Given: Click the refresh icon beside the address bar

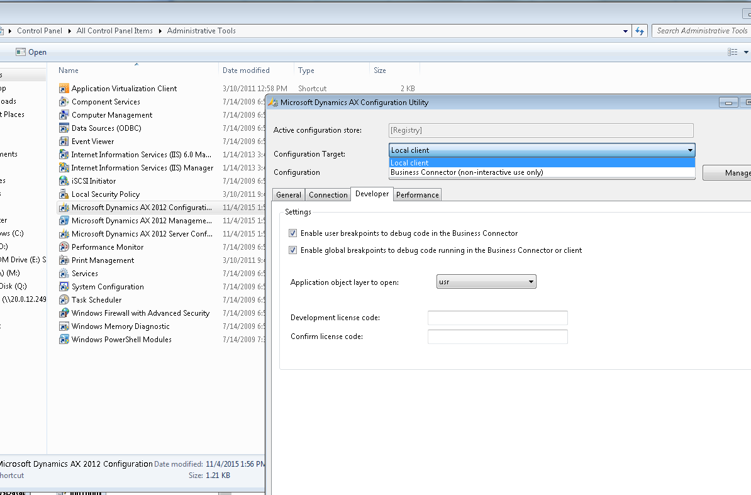Looking at the screenshot, I should [x=640, y=31].
